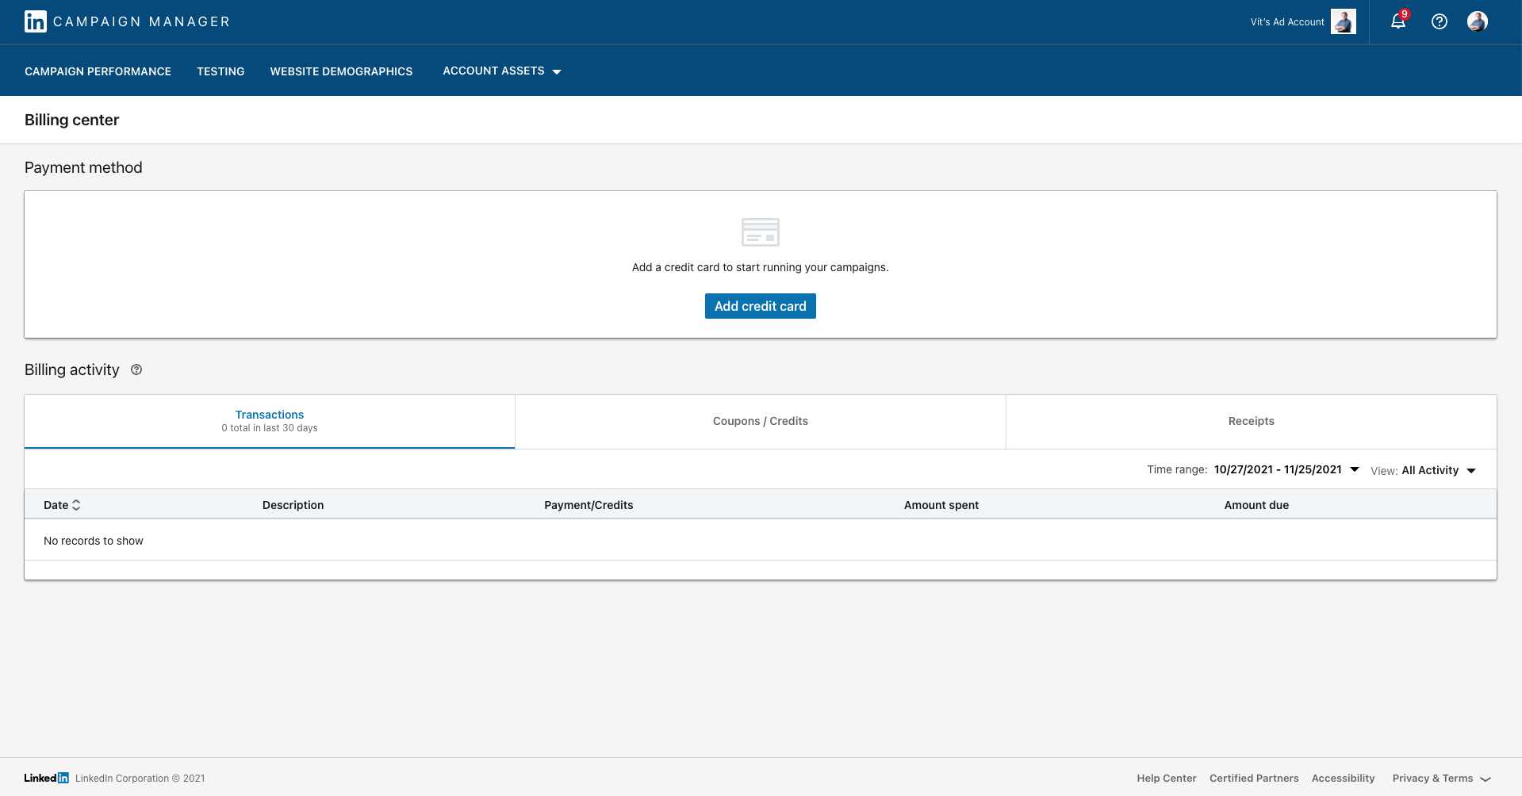Screen dimensions: 1522x796
Task: Click the Billing activity help icon
Action: [x=136, y=369]
